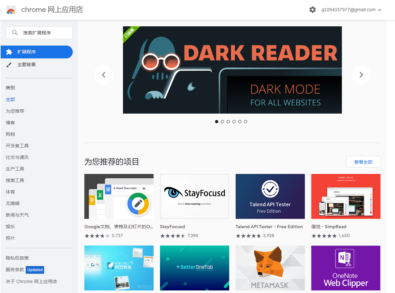Open the StayFocusd extension thumbnail
Viewport: 395px width, 293px height.
(194, 196)
